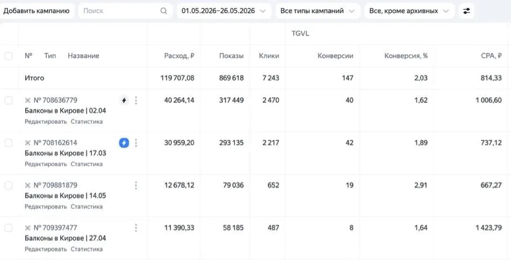Viewport: 511px width, 260px height.
Task: Click type icon beside № 708636779
Action: pos(28,100)
